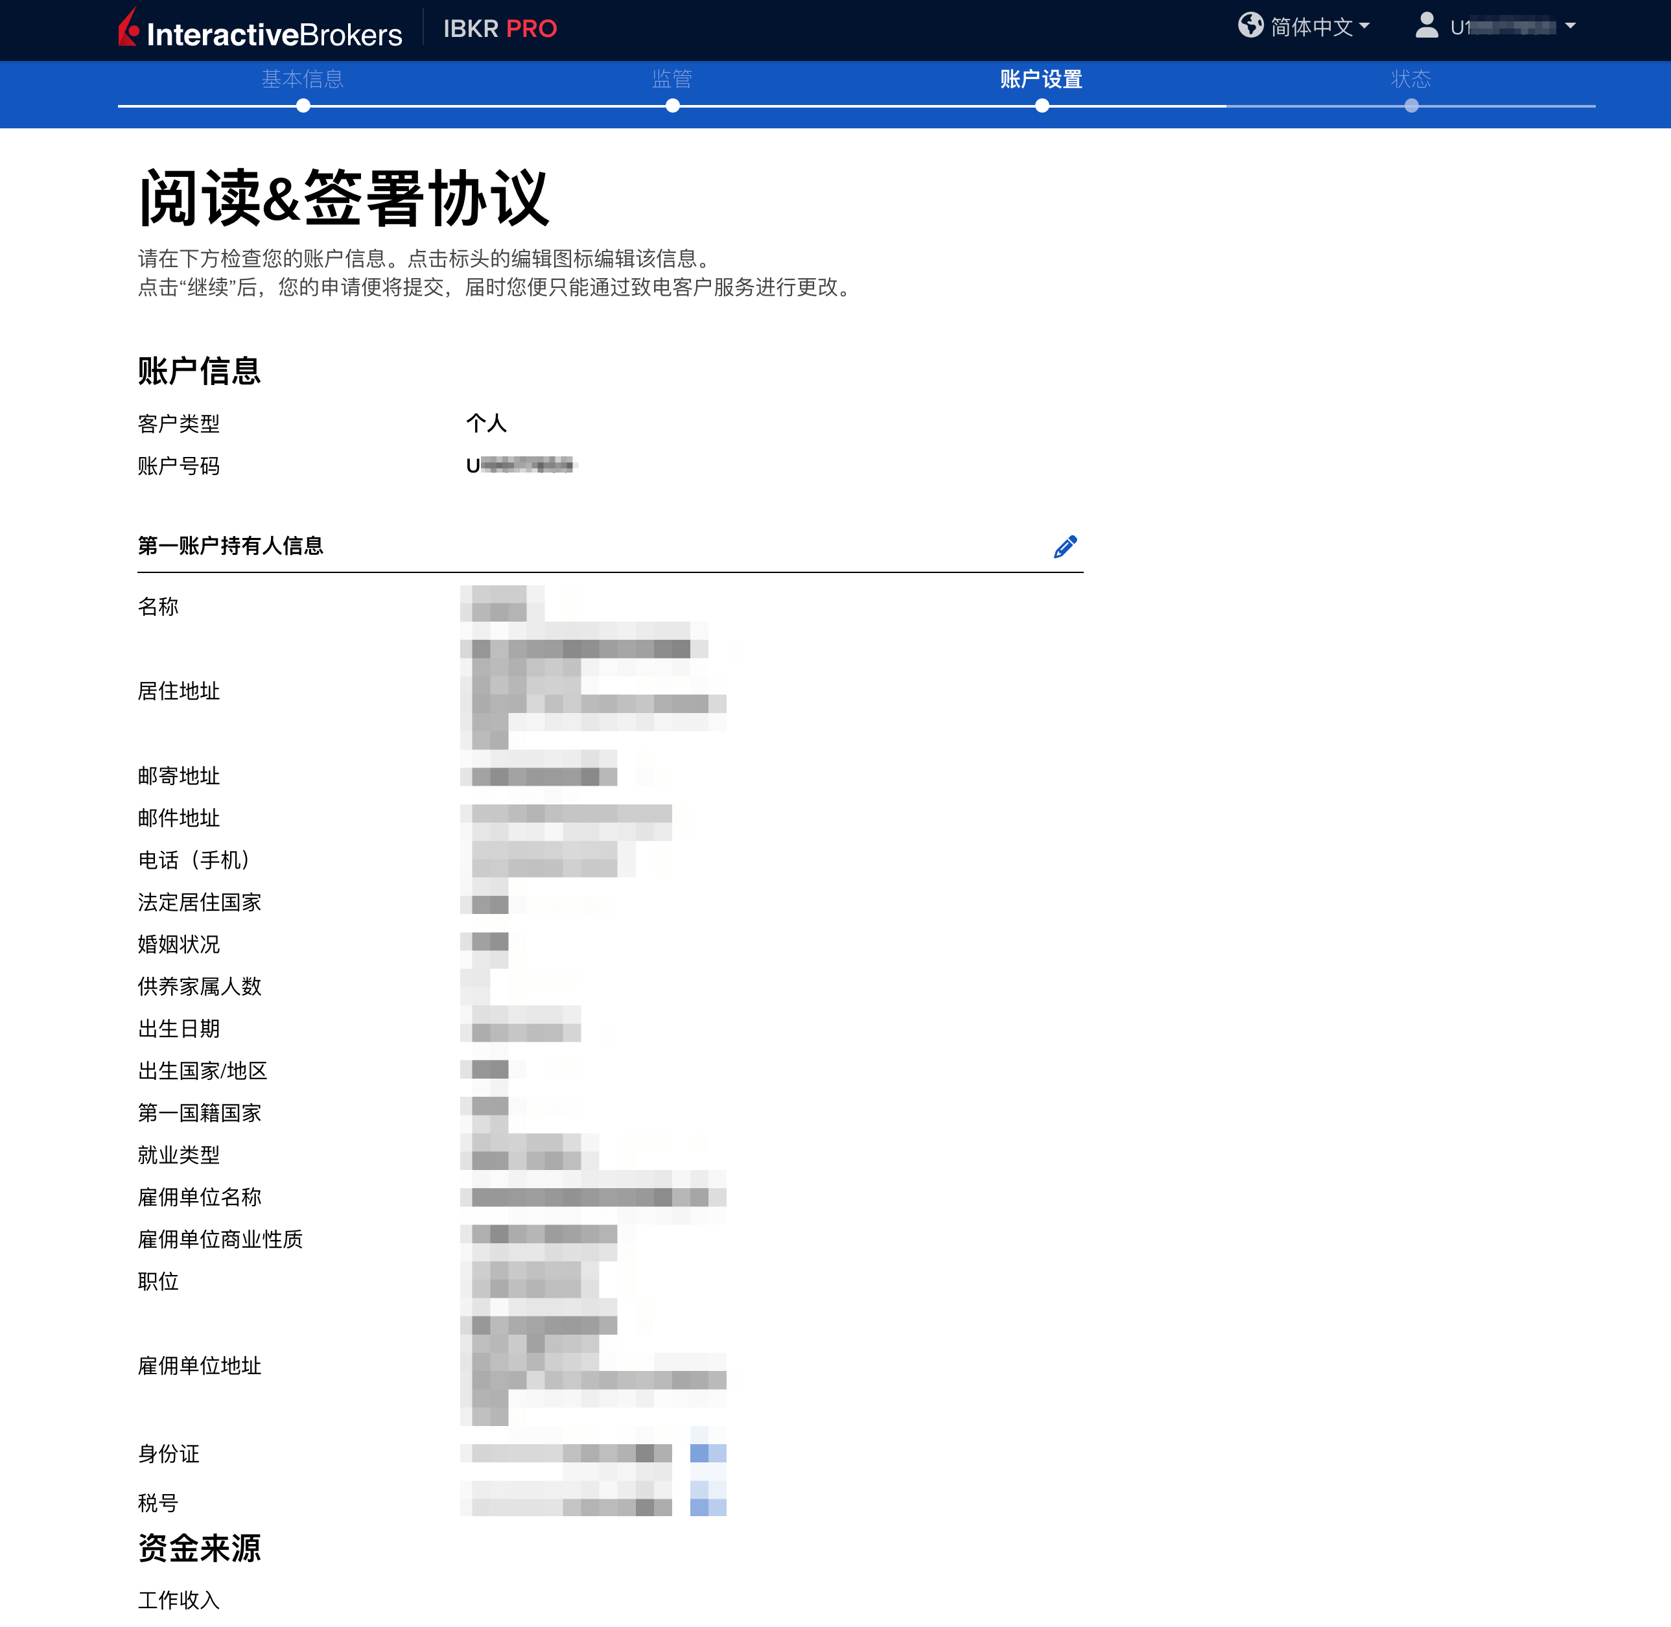Click the 账户设置 step label
This screenshot has width=1671, height=1627.
point(1040,78)
